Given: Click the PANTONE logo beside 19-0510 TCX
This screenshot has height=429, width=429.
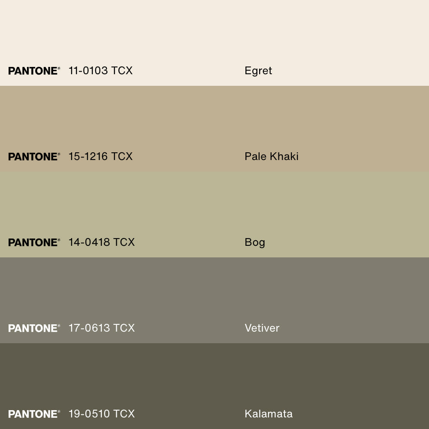Looking at the screenshot, I should click(x=34, y=414).
